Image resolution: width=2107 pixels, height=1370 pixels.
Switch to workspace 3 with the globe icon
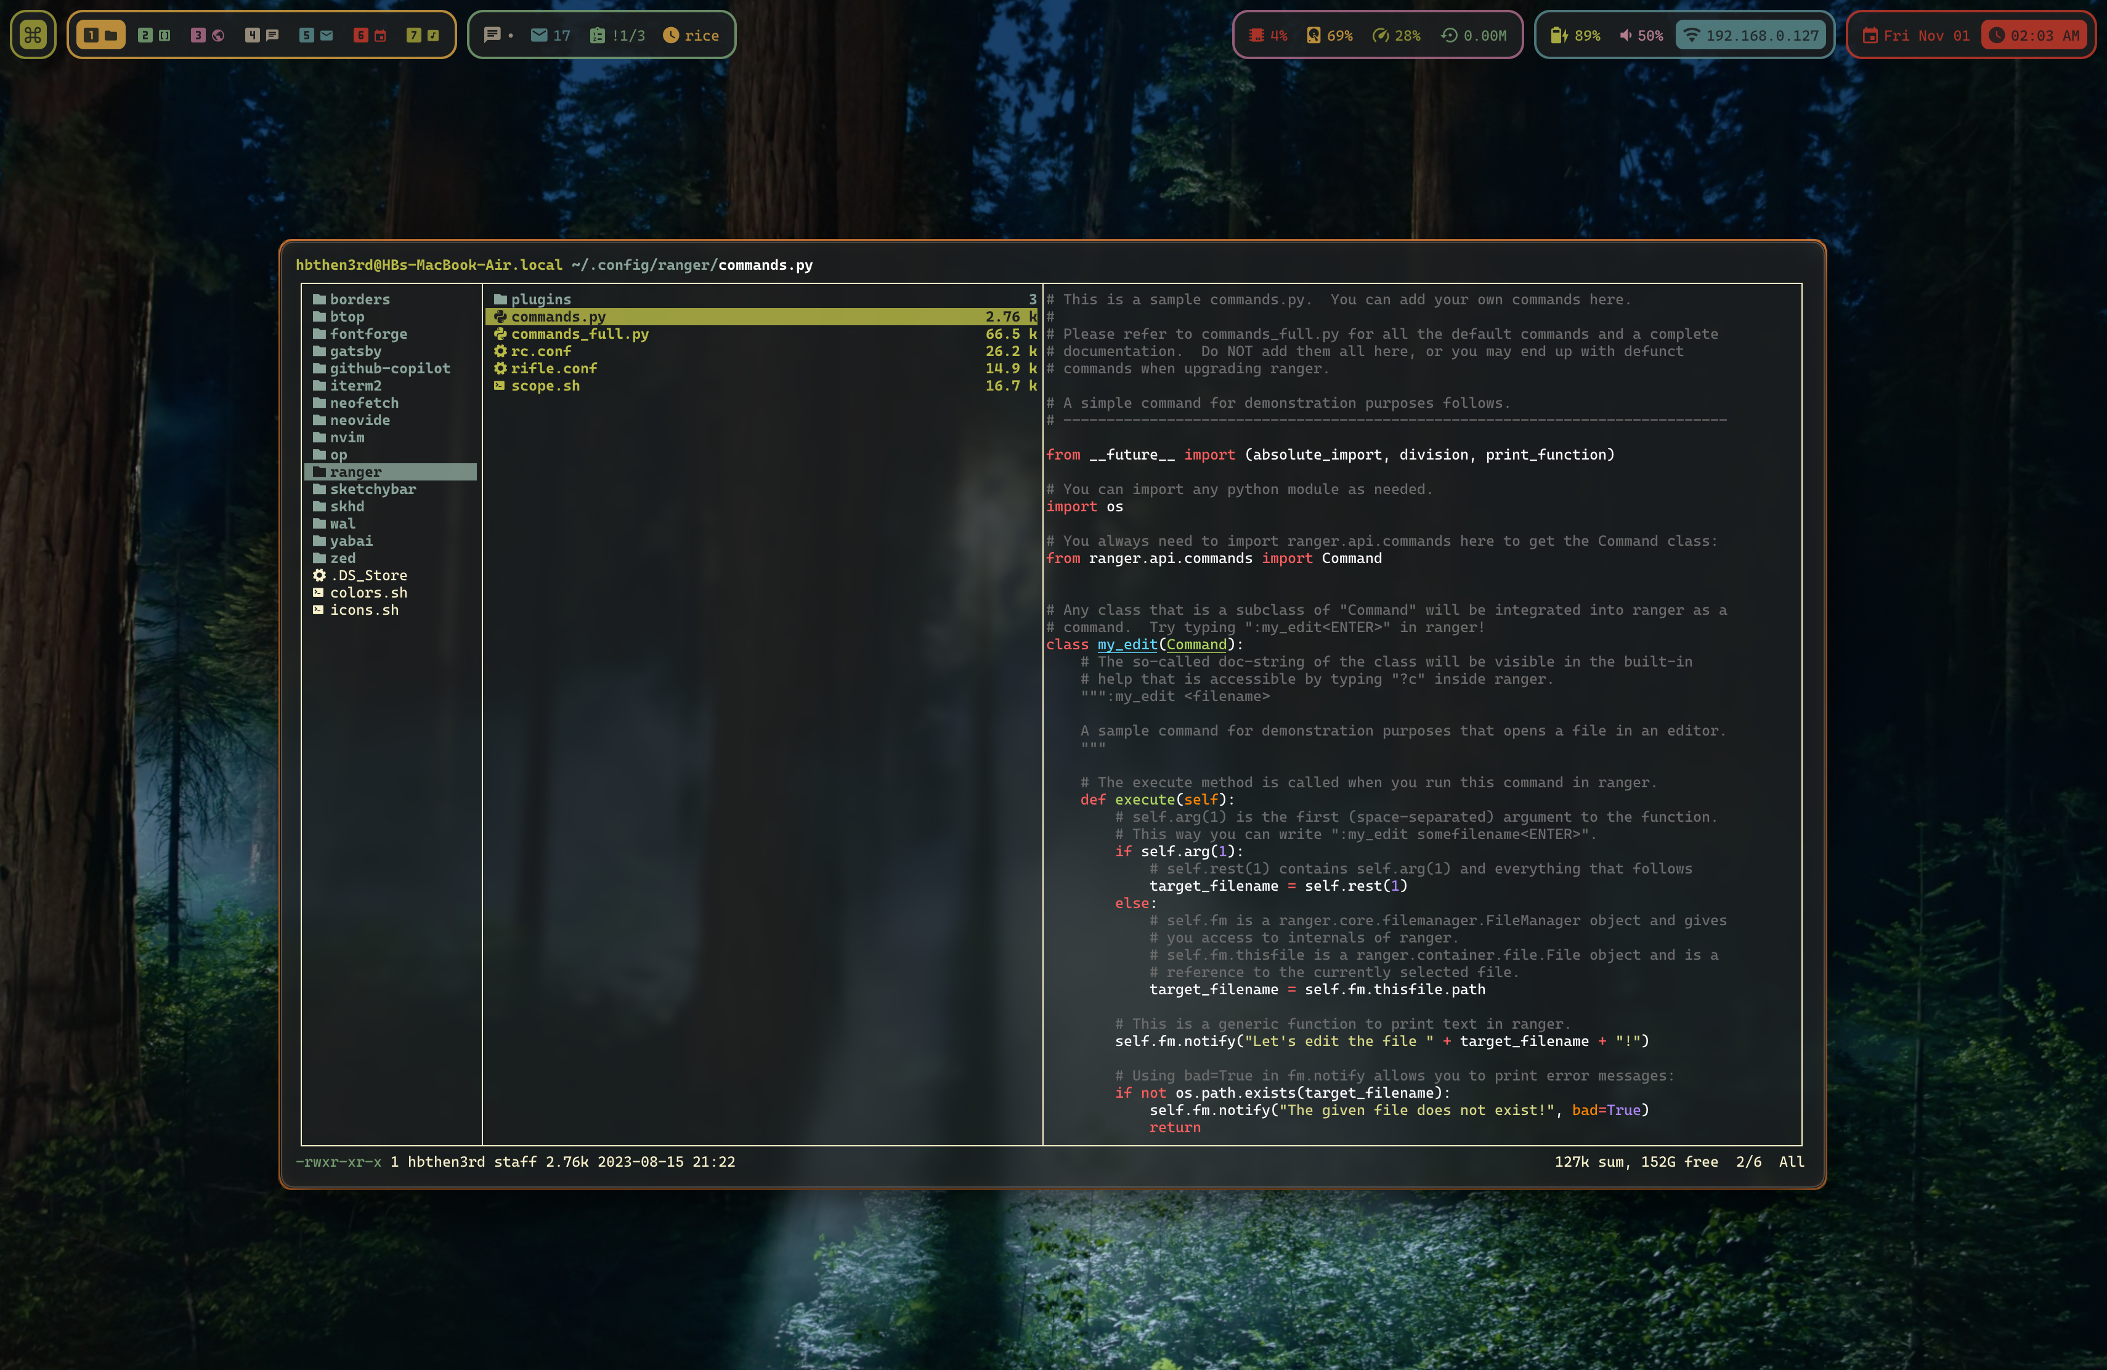208,35
